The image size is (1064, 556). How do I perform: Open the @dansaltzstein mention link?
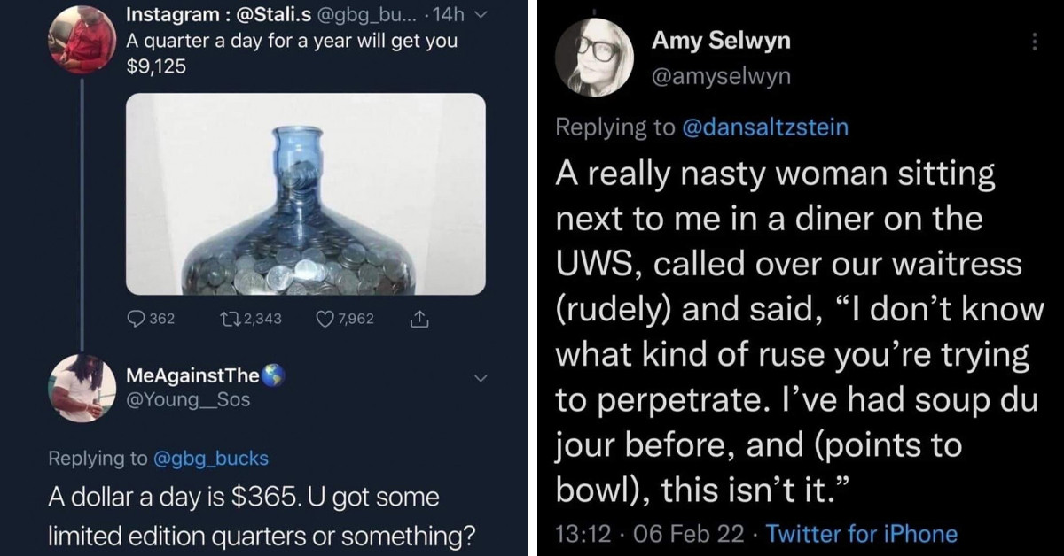point(764,127)
